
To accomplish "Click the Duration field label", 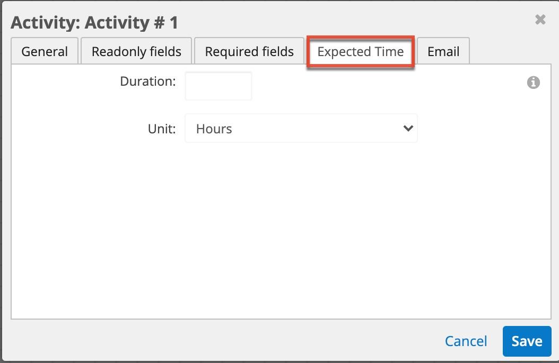I will coord(147,81).
